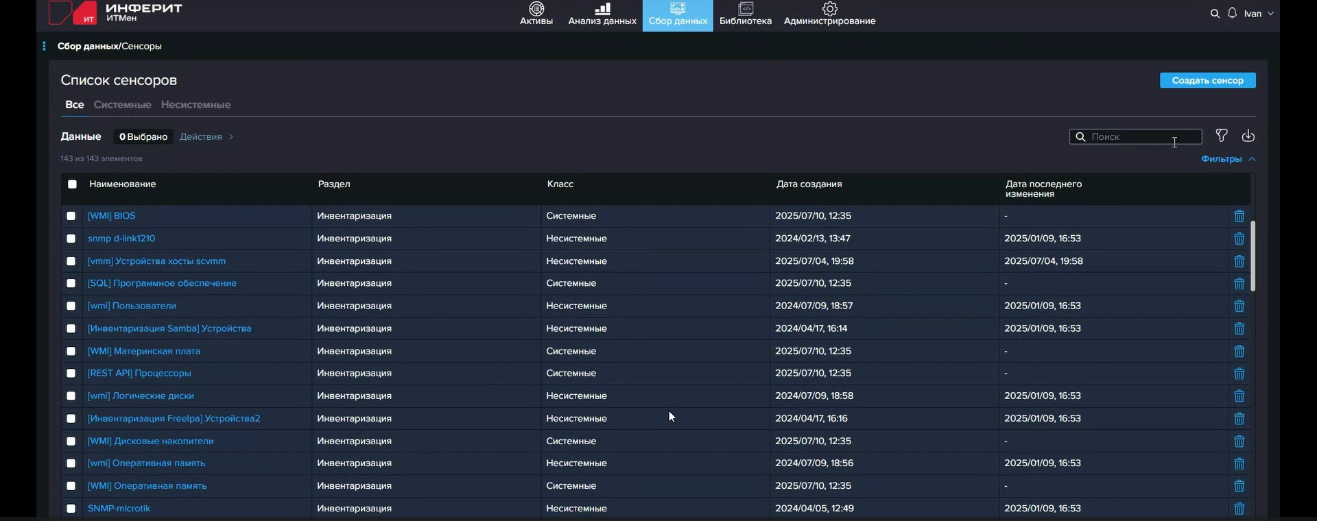Click the global search magnifier icon
This screenshot has height=521, width=1317.
coord(1215,14)
